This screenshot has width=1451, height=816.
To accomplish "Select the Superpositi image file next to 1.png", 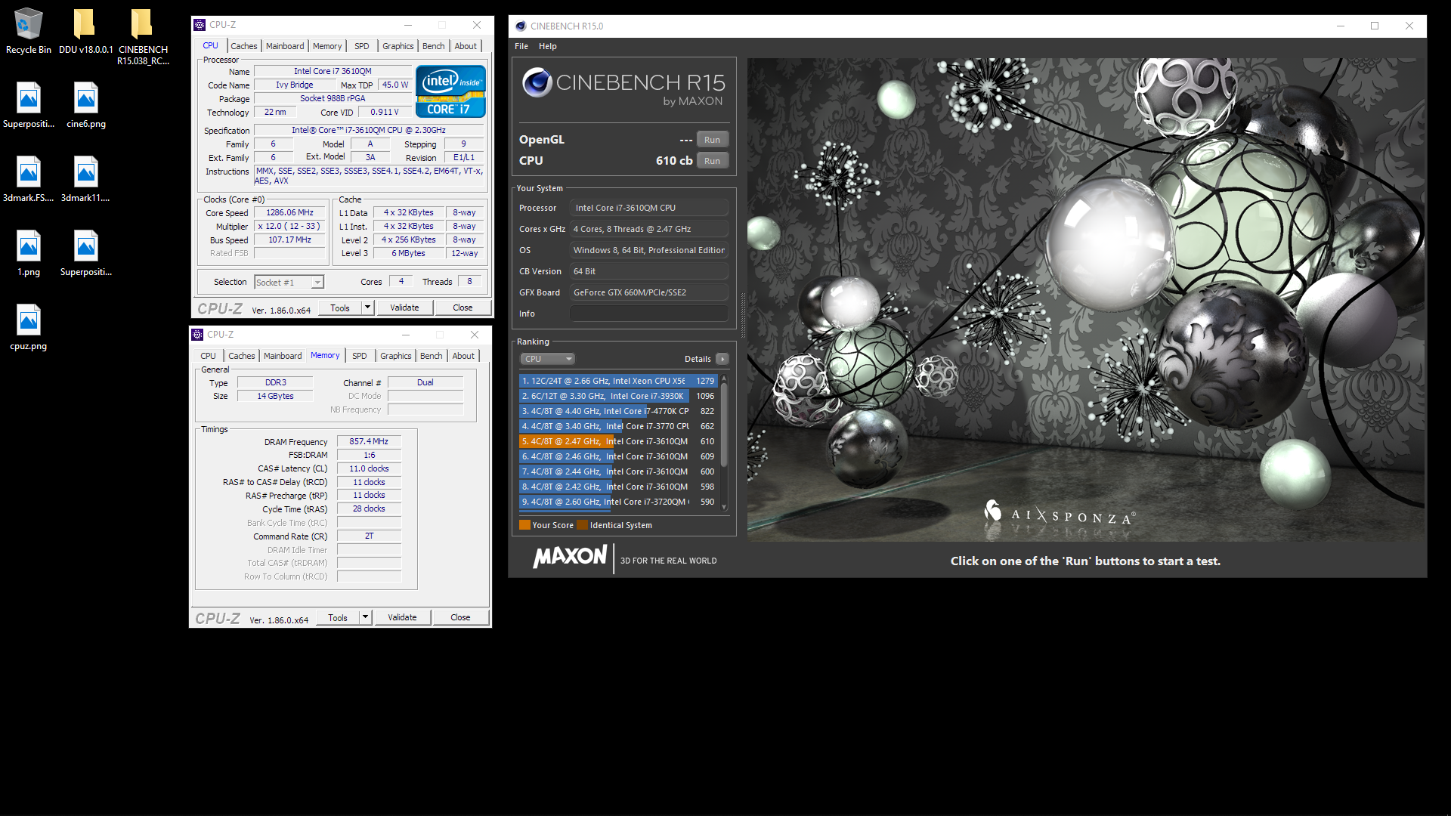I will 85,253.
